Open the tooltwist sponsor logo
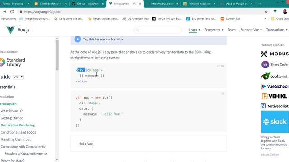This screenshot has width=289, height=162. [x=274, y=76]
